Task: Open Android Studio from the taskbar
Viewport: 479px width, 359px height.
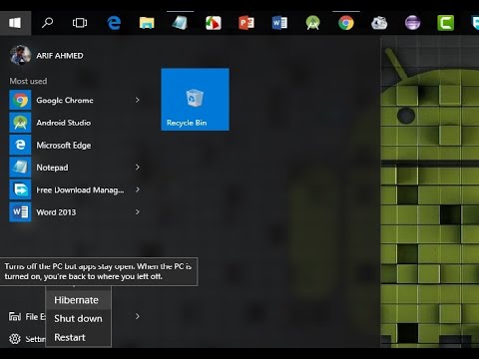Action: [312, 23]
